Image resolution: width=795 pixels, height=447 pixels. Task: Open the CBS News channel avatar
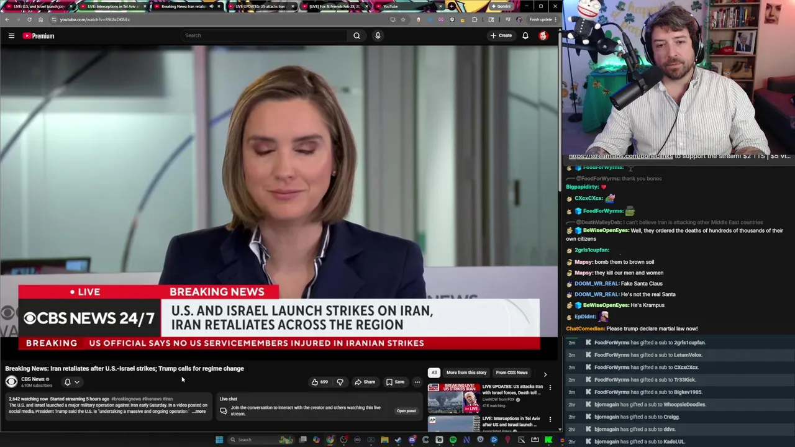click(11, 382)
